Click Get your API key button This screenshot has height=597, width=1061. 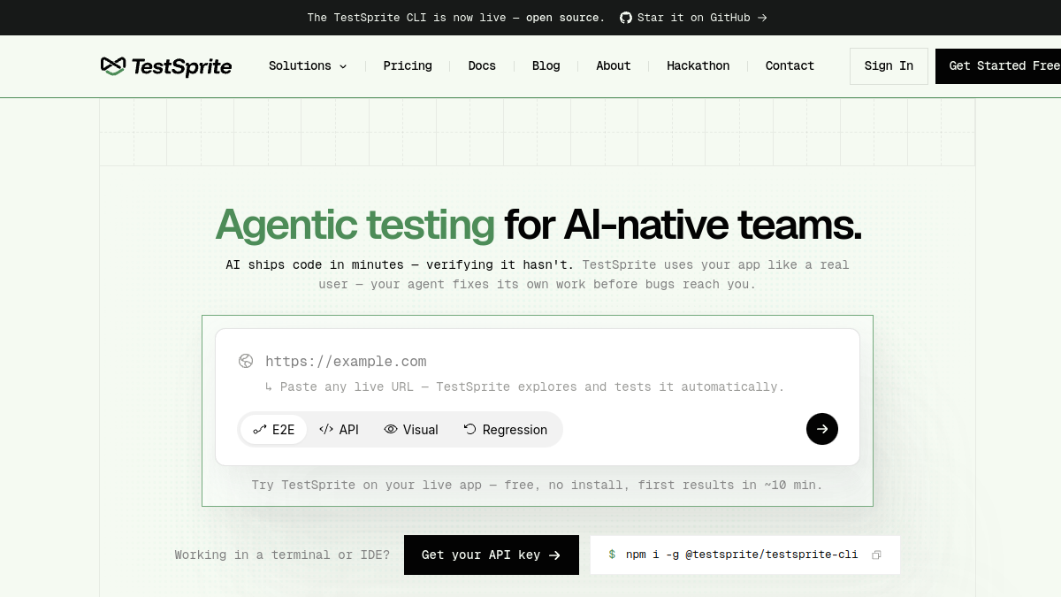click(492, 555)
